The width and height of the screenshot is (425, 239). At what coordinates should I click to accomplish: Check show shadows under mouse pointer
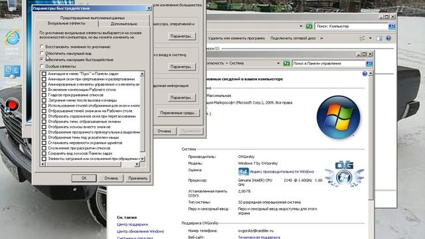(x=44, y=137)
